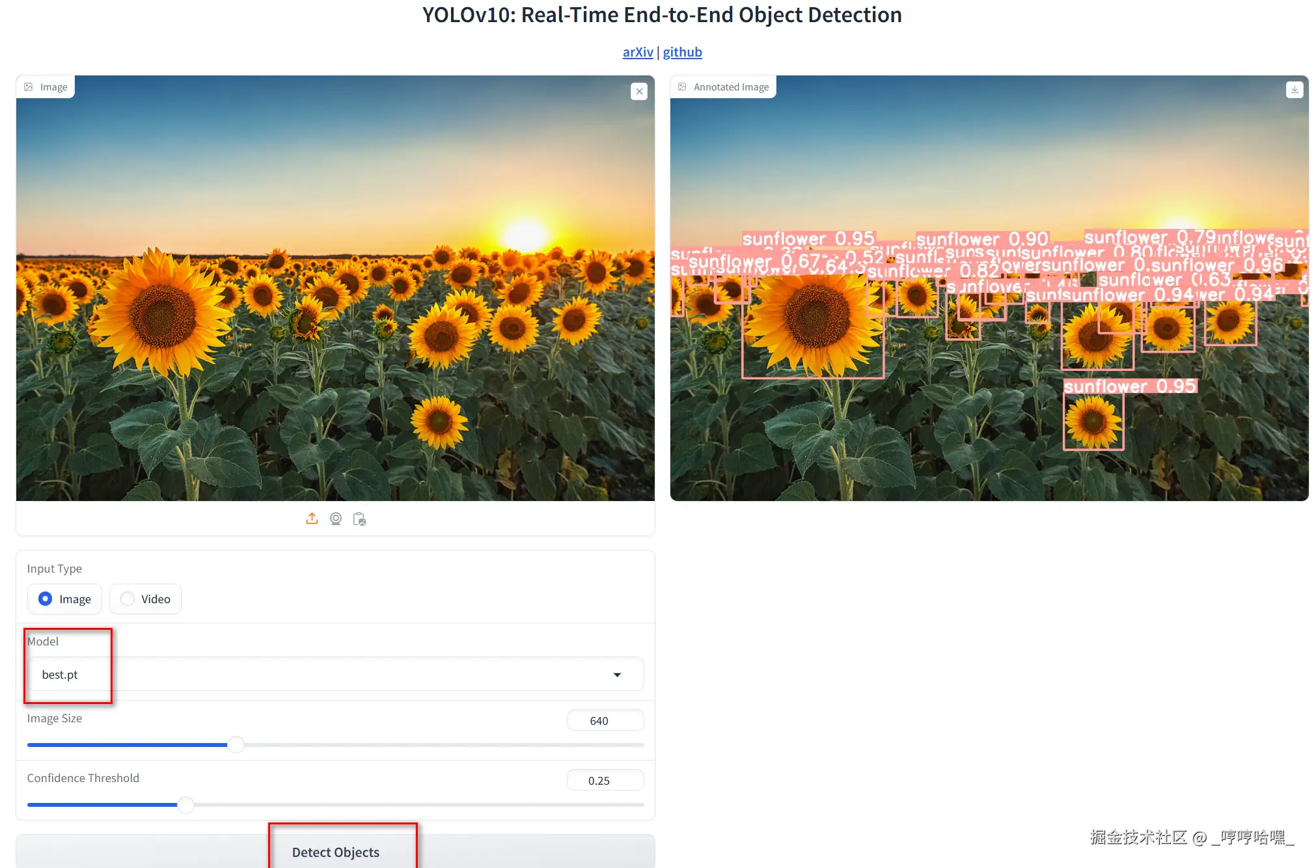Click the Image label tab on input
This screenshot has width=1316, height=868.
(46, 87)
